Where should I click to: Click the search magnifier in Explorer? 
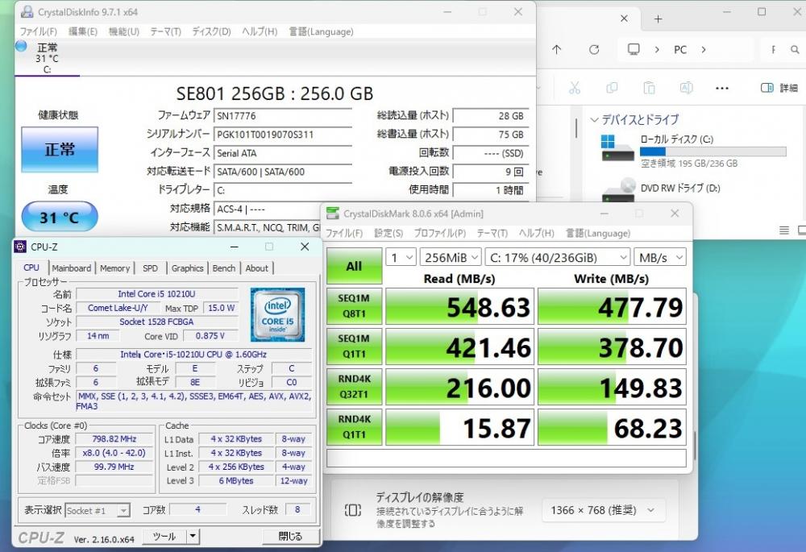pyautogui.click(x=795, y=50)
